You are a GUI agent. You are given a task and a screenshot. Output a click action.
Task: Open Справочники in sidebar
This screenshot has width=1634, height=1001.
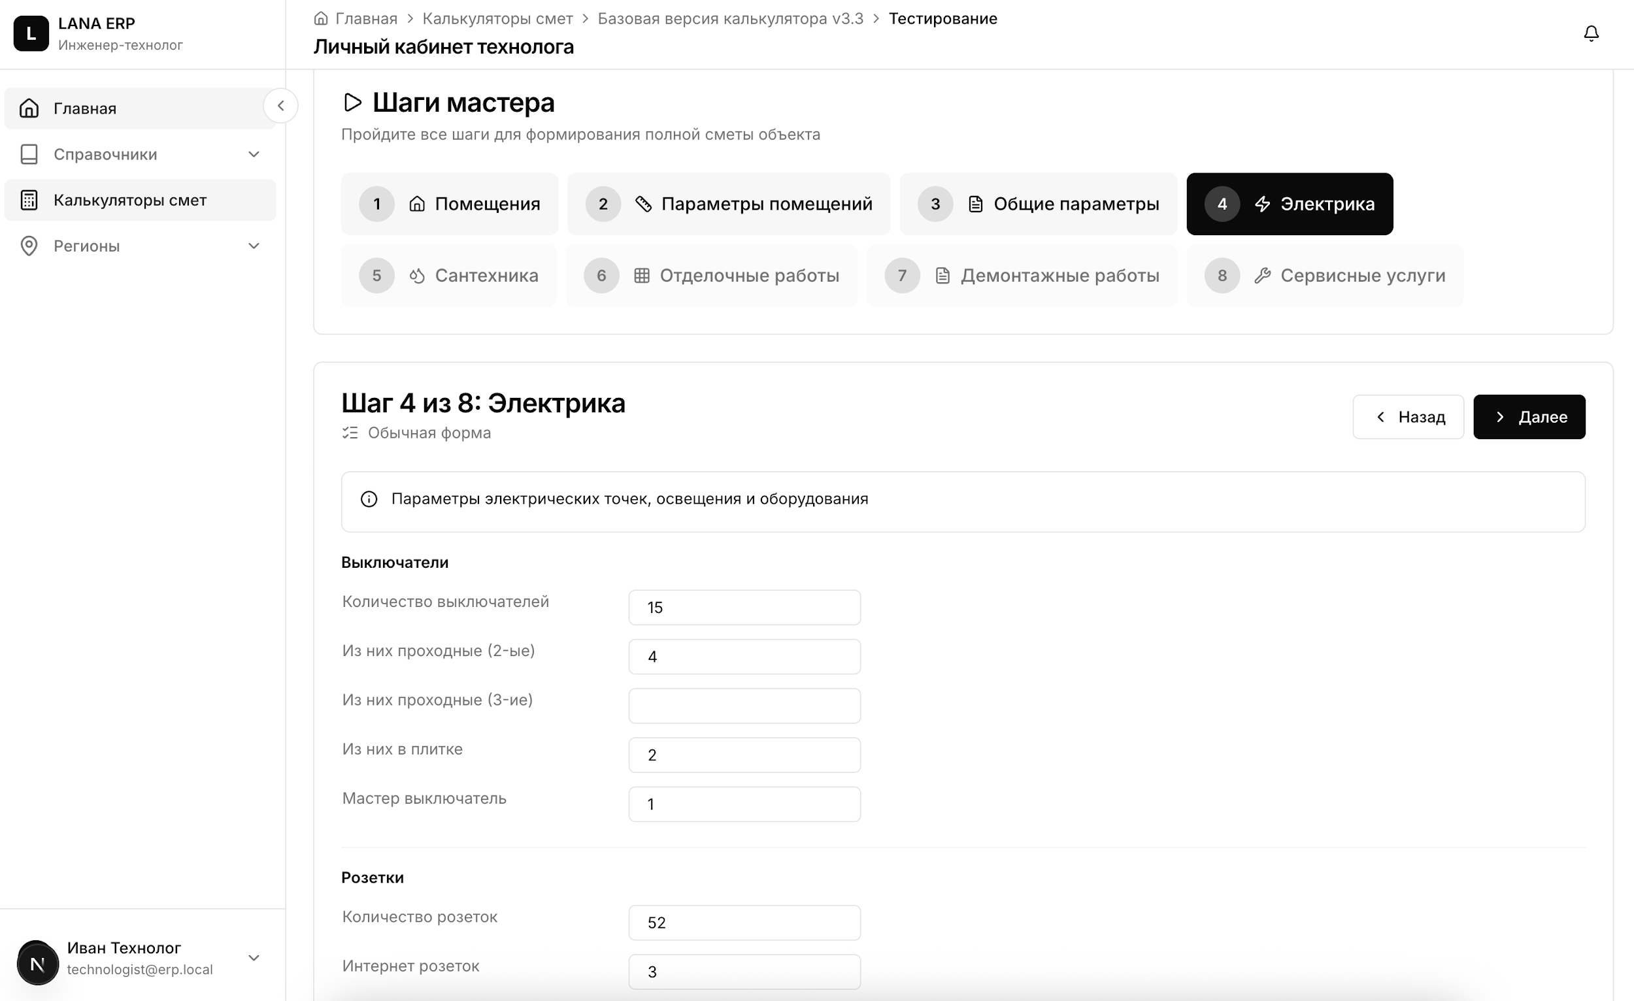140,154
